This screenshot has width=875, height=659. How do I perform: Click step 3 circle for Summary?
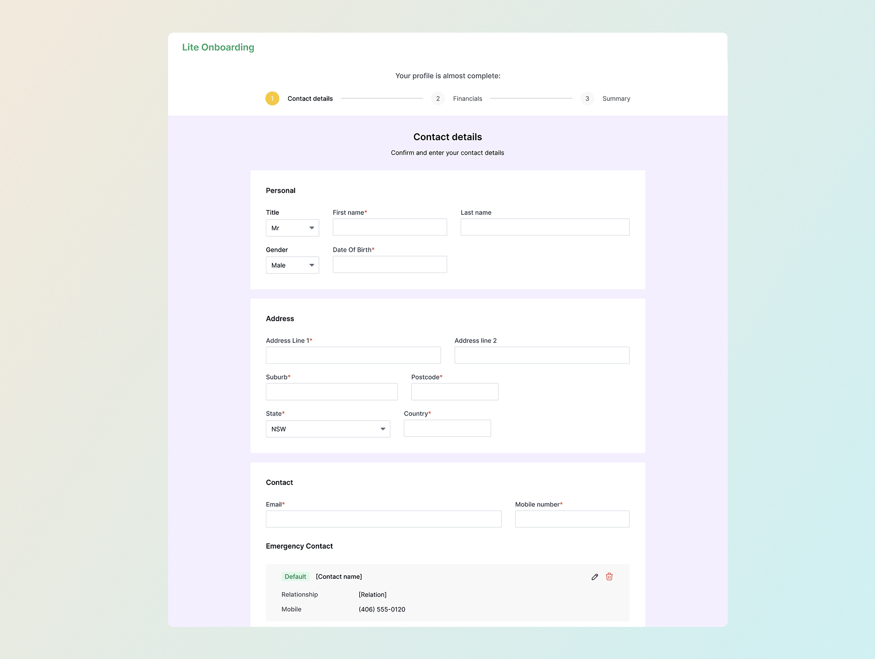tap(587, 99)
